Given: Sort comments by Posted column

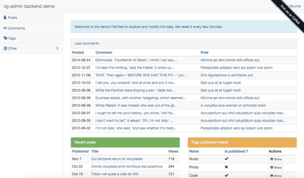Looking at the screenshot, I should (78, 52).
